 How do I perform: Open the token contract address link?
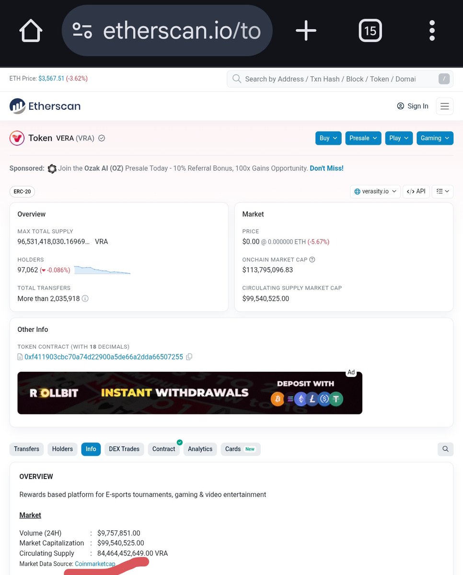(x=104, y=357)
